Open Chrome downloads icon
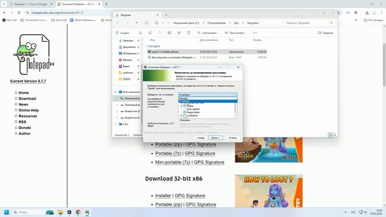386x217 pixels. (367, 13)
